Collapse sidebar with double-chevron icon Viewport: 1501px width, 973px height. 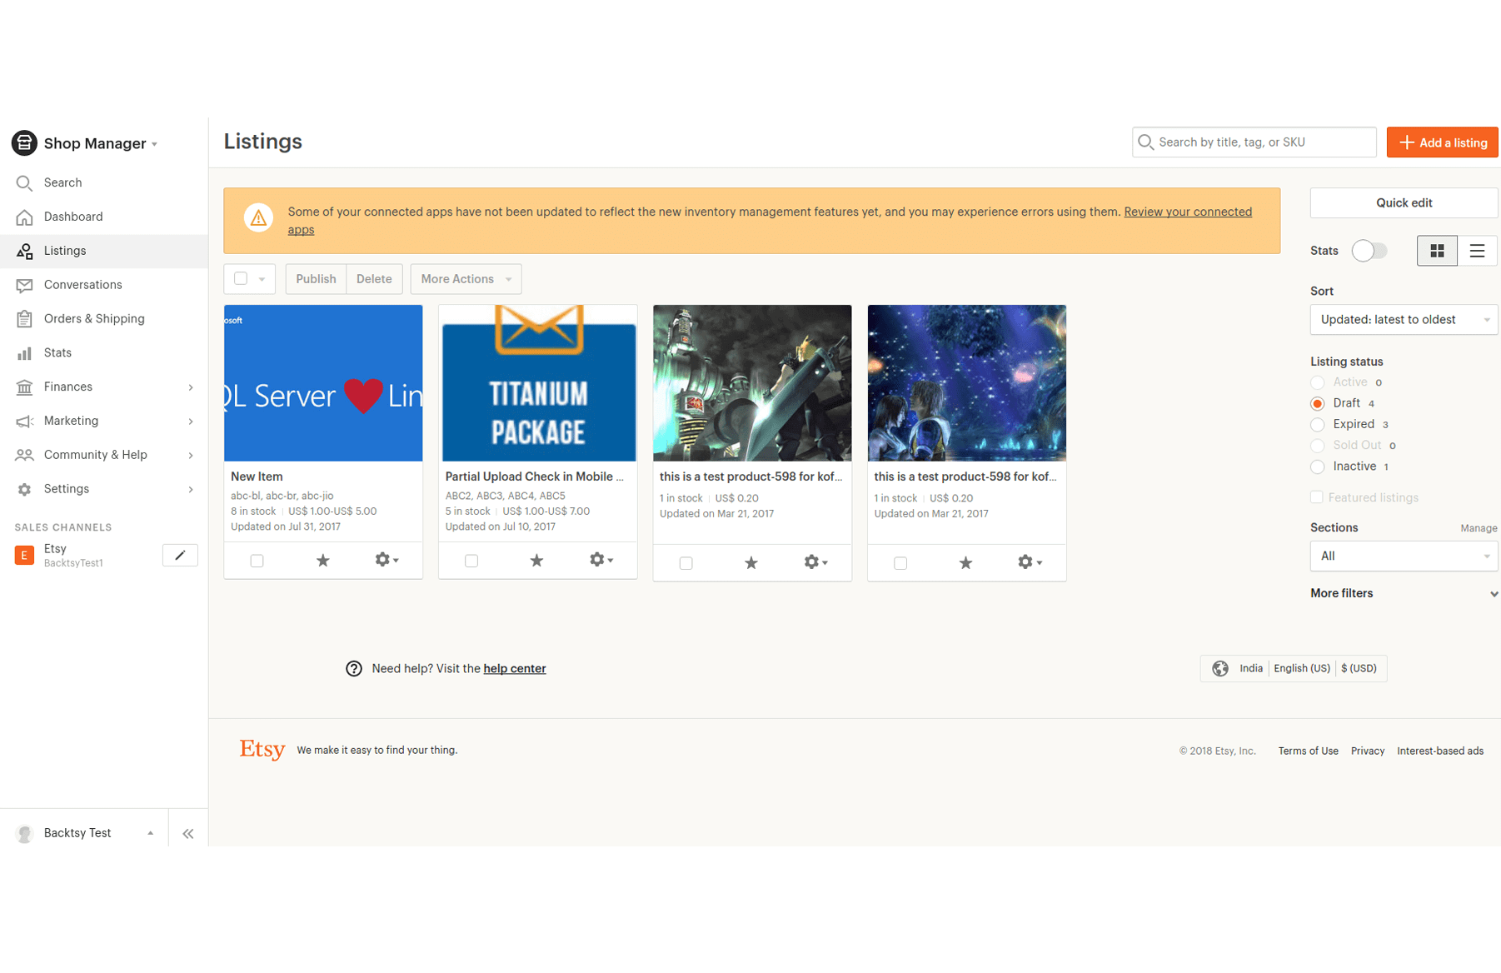(188, 833)
